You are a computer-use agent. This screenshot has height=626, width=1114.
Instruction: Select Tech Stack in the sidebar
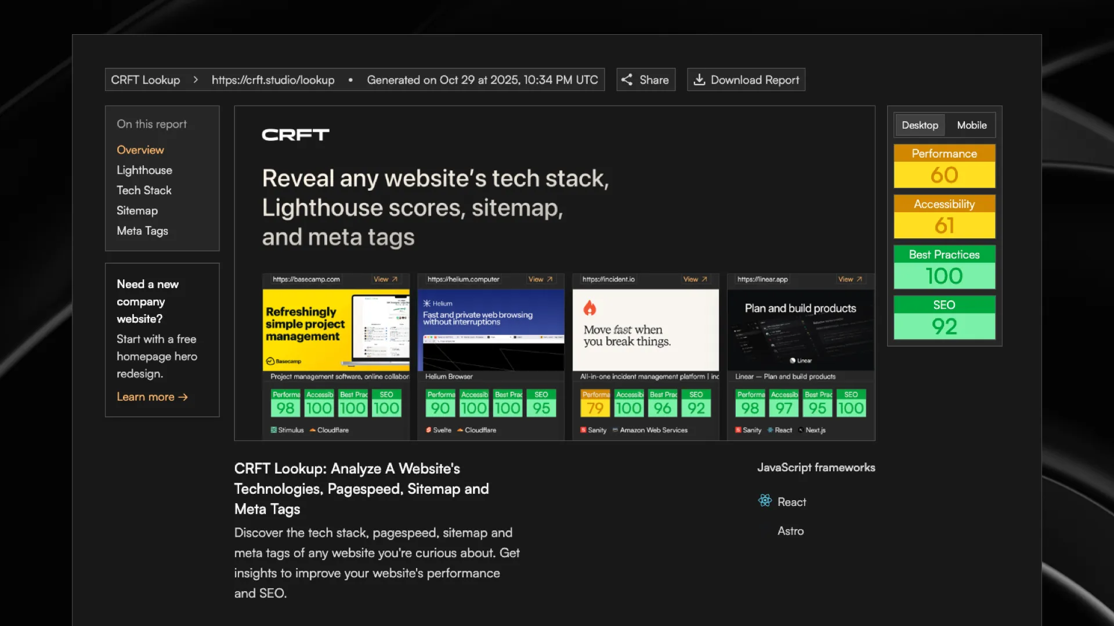coord(144,190)
